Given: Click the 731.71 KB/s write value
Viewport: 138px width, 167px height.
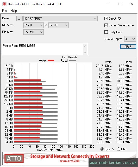Looking at the screenshot, I should [104, 66].
